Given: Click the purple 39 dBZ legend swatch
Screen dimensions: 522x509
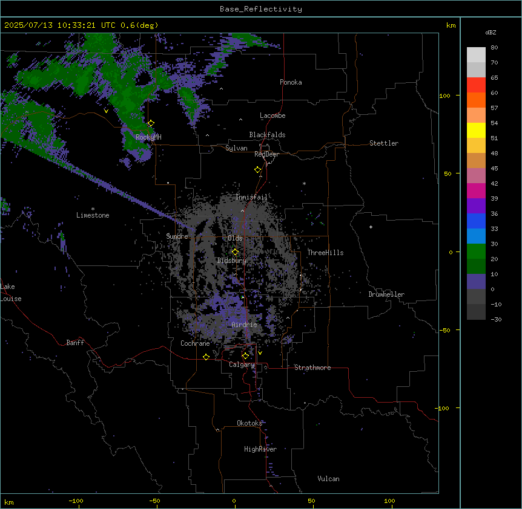Looking at the screenshot, I should pos(476,206).
